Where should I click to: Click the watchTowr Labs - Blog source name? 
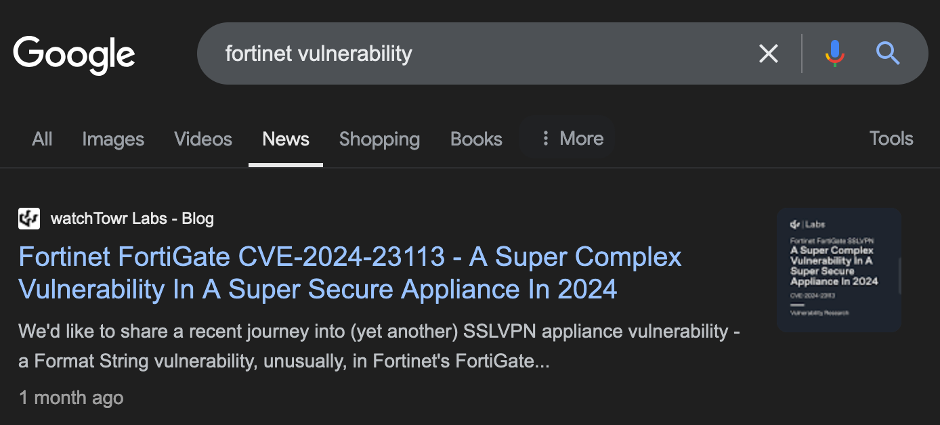coord(132,219)
